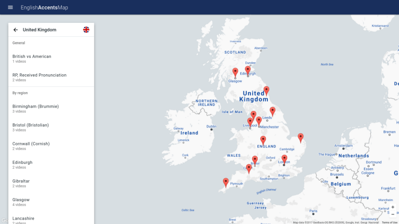This screenshot has height=224, width=399.
Task: Click the back arrow beside United Kingdom
Action: 15,30
